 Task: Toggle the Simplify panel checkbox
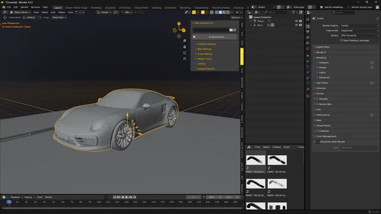[x=317, y=99]
